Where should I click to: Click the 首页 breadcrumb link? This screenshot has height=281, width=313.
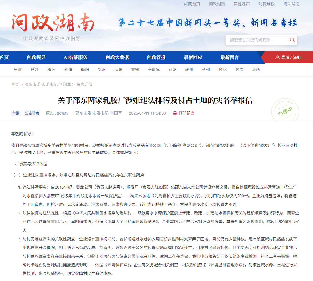pos(15,84)
